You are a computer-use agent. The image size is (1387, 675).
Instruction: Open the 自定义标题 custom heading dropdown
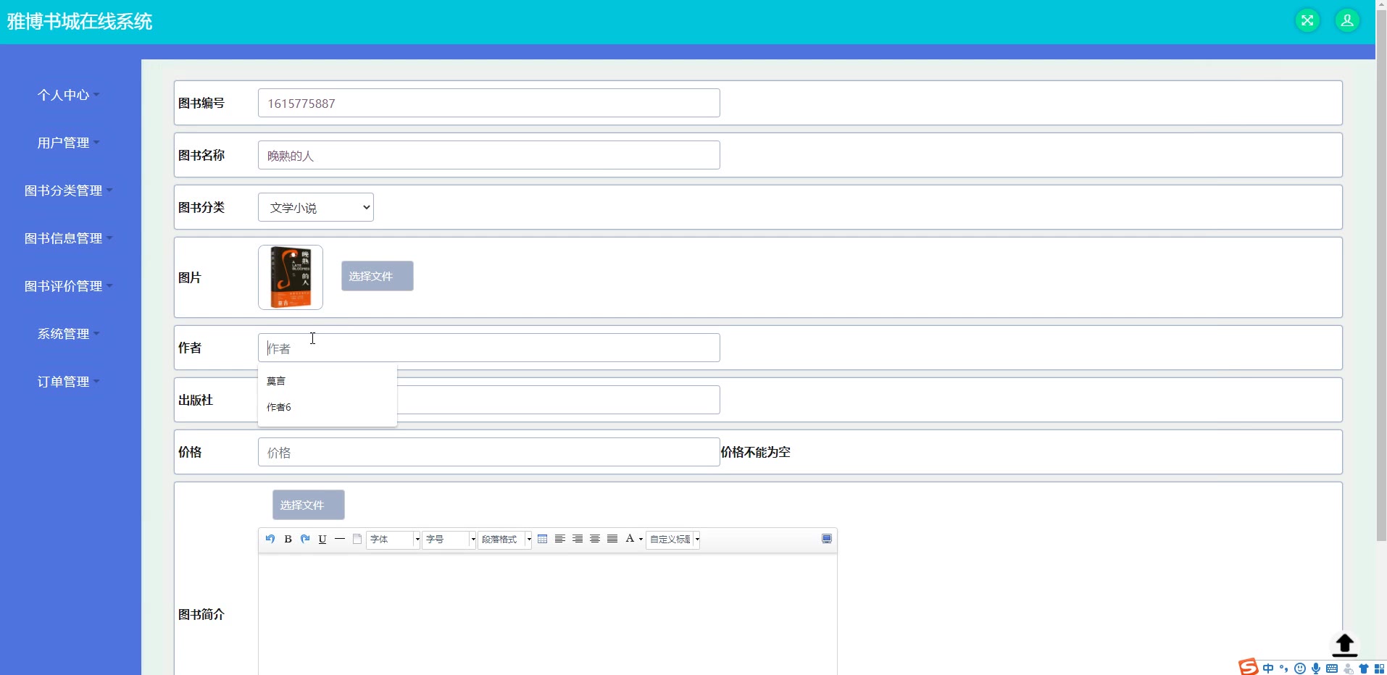(673, 539)
